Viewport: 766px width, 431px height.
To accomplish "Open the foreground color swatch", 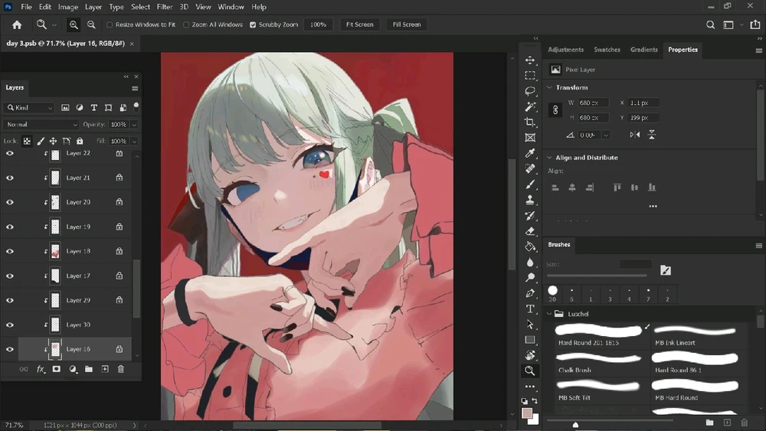I will point(527,413).
